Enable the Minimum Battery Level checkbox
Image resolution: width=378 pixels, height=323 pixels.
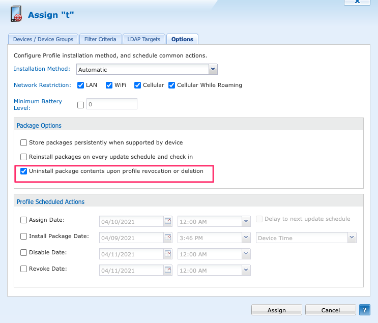pos(80,105)
